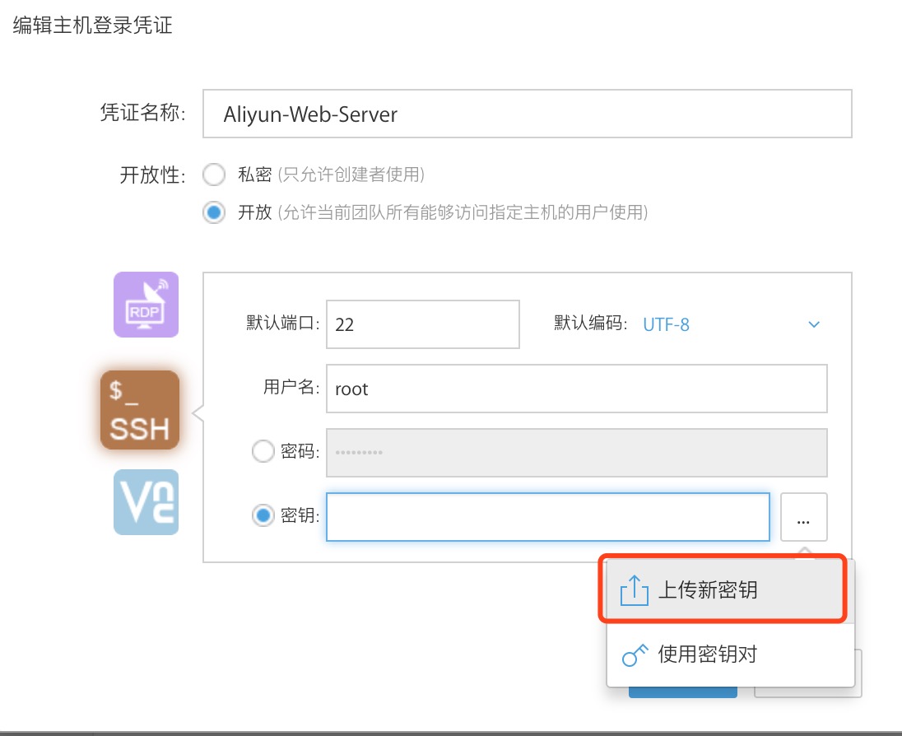Choose the 密钥 authentication radio button
This screenshot has width=902, height=736.
click(x=263, y=515)
